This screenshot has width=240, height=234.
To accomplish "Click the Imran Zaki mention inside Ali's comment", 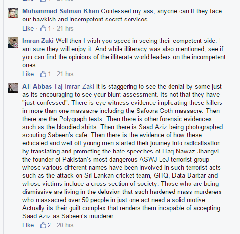I will [x=80, y=87].
